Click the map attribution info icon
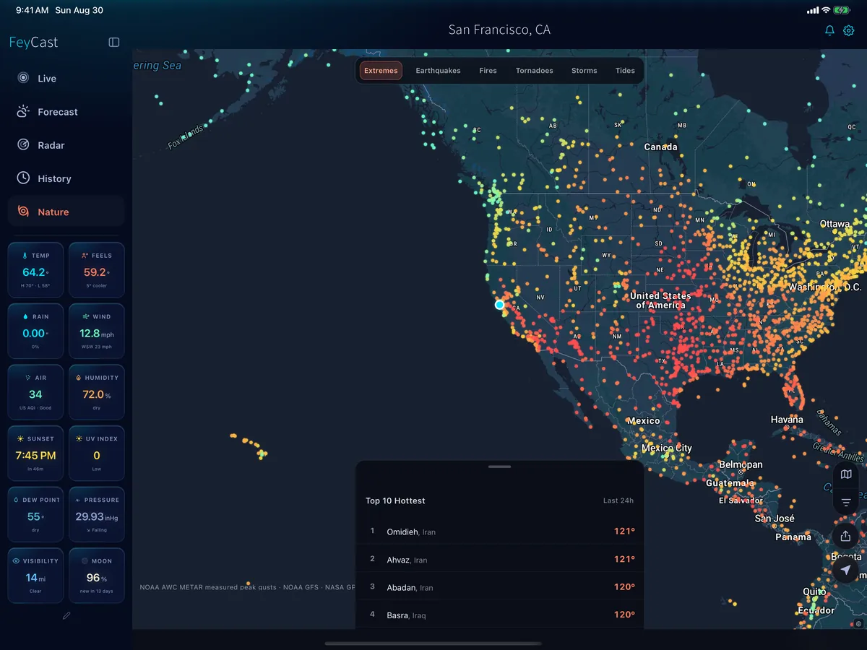Screen dimensions: 867x650 tap(858, 624)
